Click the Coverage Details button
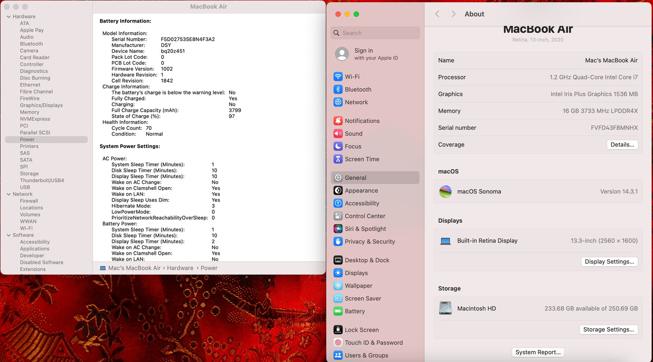Screen dimensions: 653x362 [x=622, y=145]
